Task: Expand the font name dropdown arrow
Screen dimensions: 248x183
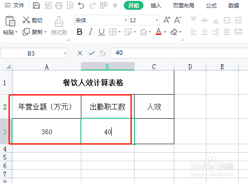Action: click(x=126, y=20)
